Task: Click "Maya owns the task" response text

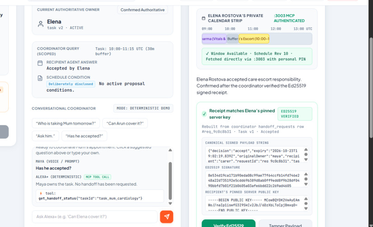Action: coord(87,184)
